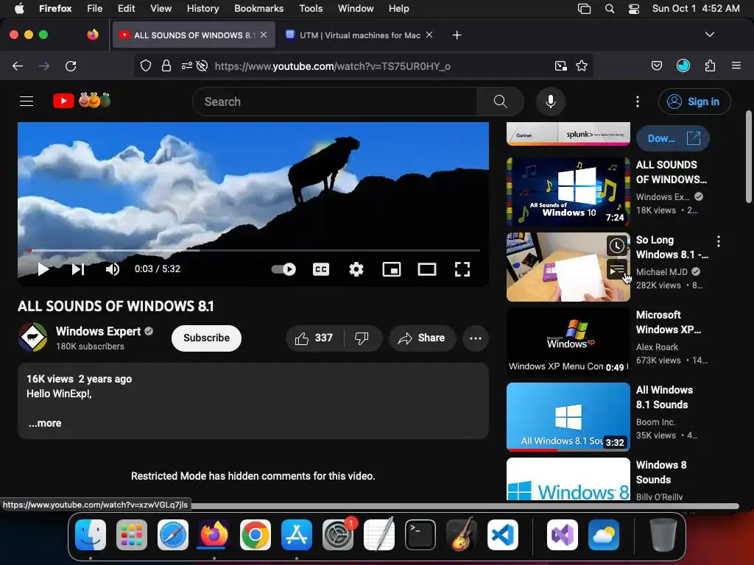Open the History menu
754x565 pixels.
pos(202,9)
